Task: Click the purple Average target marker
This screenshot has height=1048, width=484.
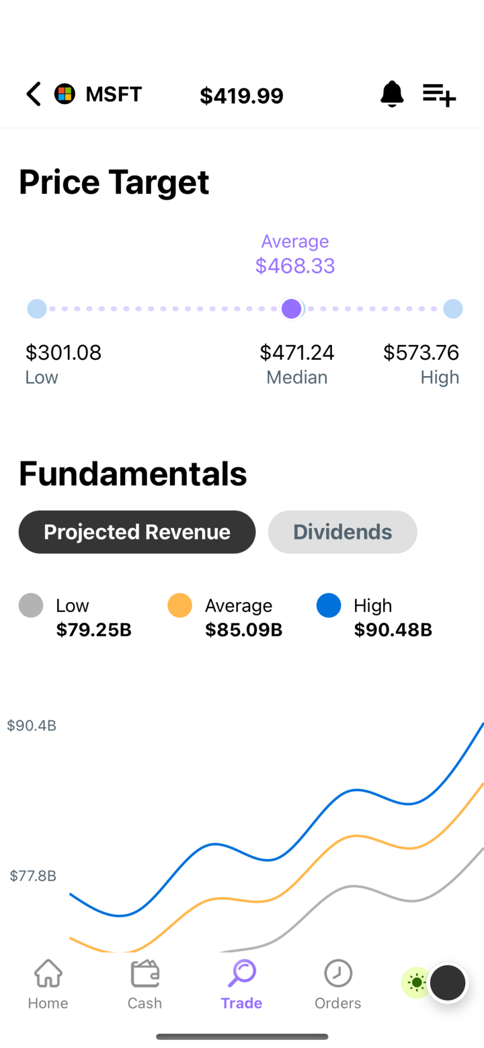Action: [291, 309]
